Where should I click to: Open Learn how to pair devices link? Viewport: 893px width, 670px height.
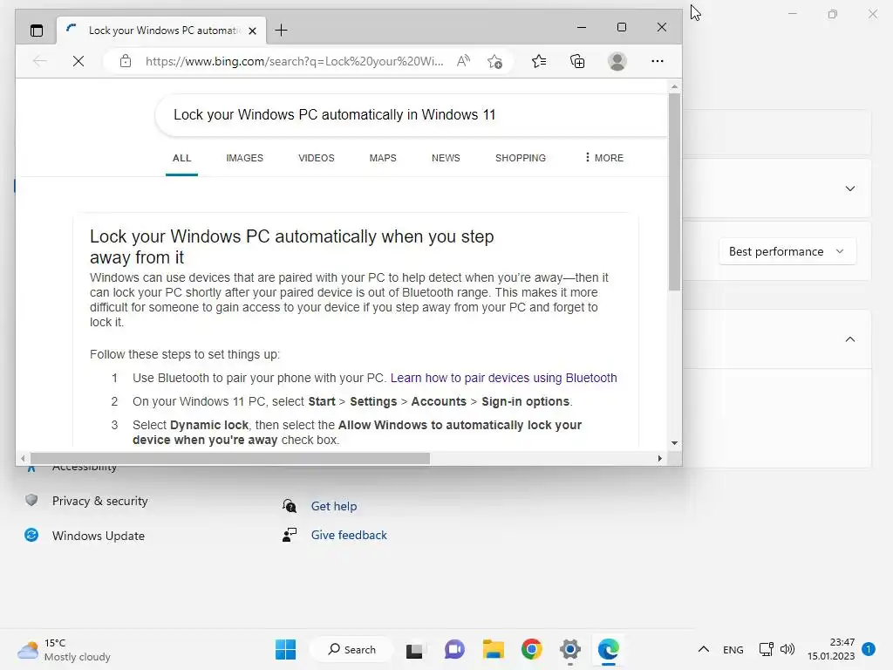(x=503, y=378)
